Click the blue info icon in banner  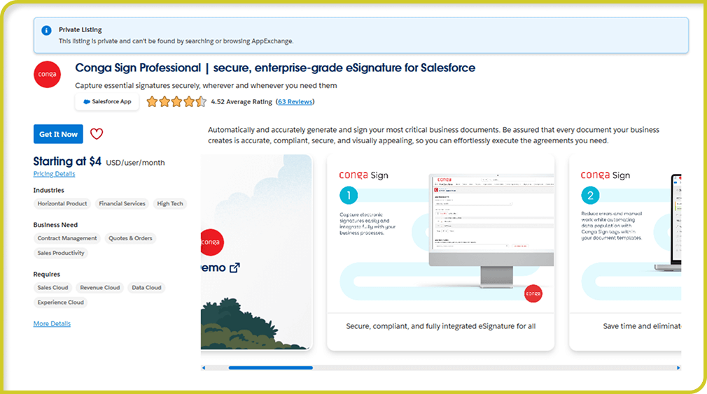pyautogui.click(x=46, y=31)
